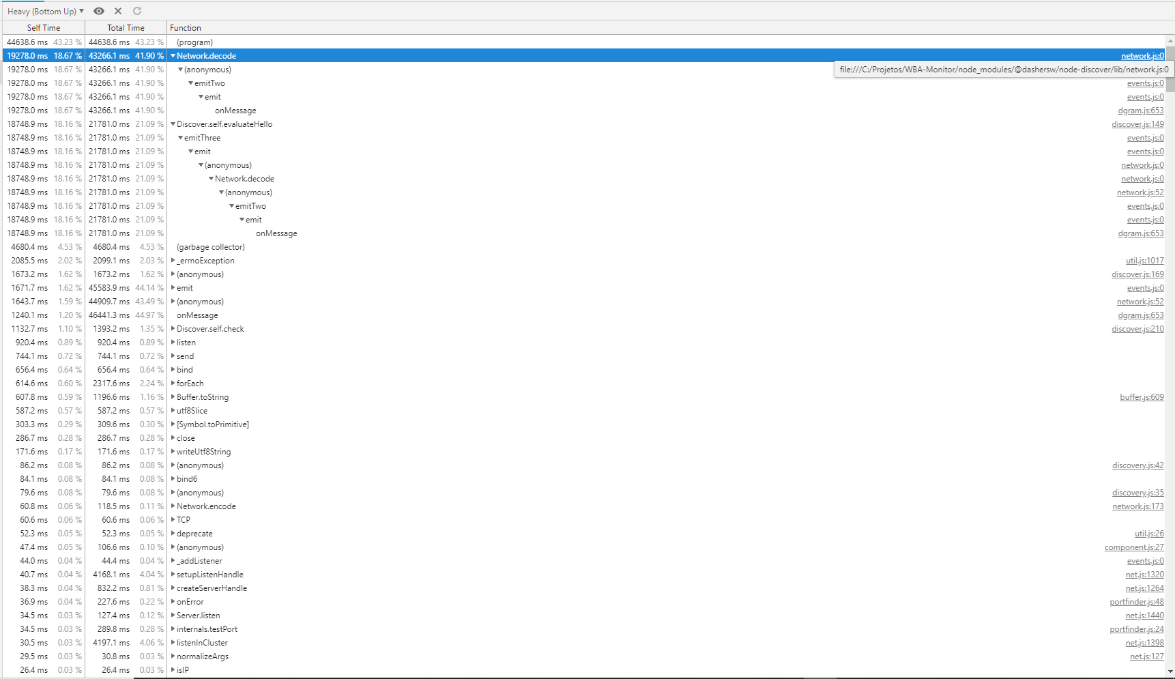Expand the writeUtf8String row

(x=173, y=452)
